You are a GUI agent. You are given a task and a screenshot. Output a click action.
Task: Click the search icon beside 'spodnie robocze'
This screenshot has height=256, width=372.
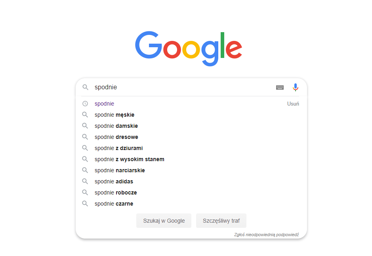(86, 192)
